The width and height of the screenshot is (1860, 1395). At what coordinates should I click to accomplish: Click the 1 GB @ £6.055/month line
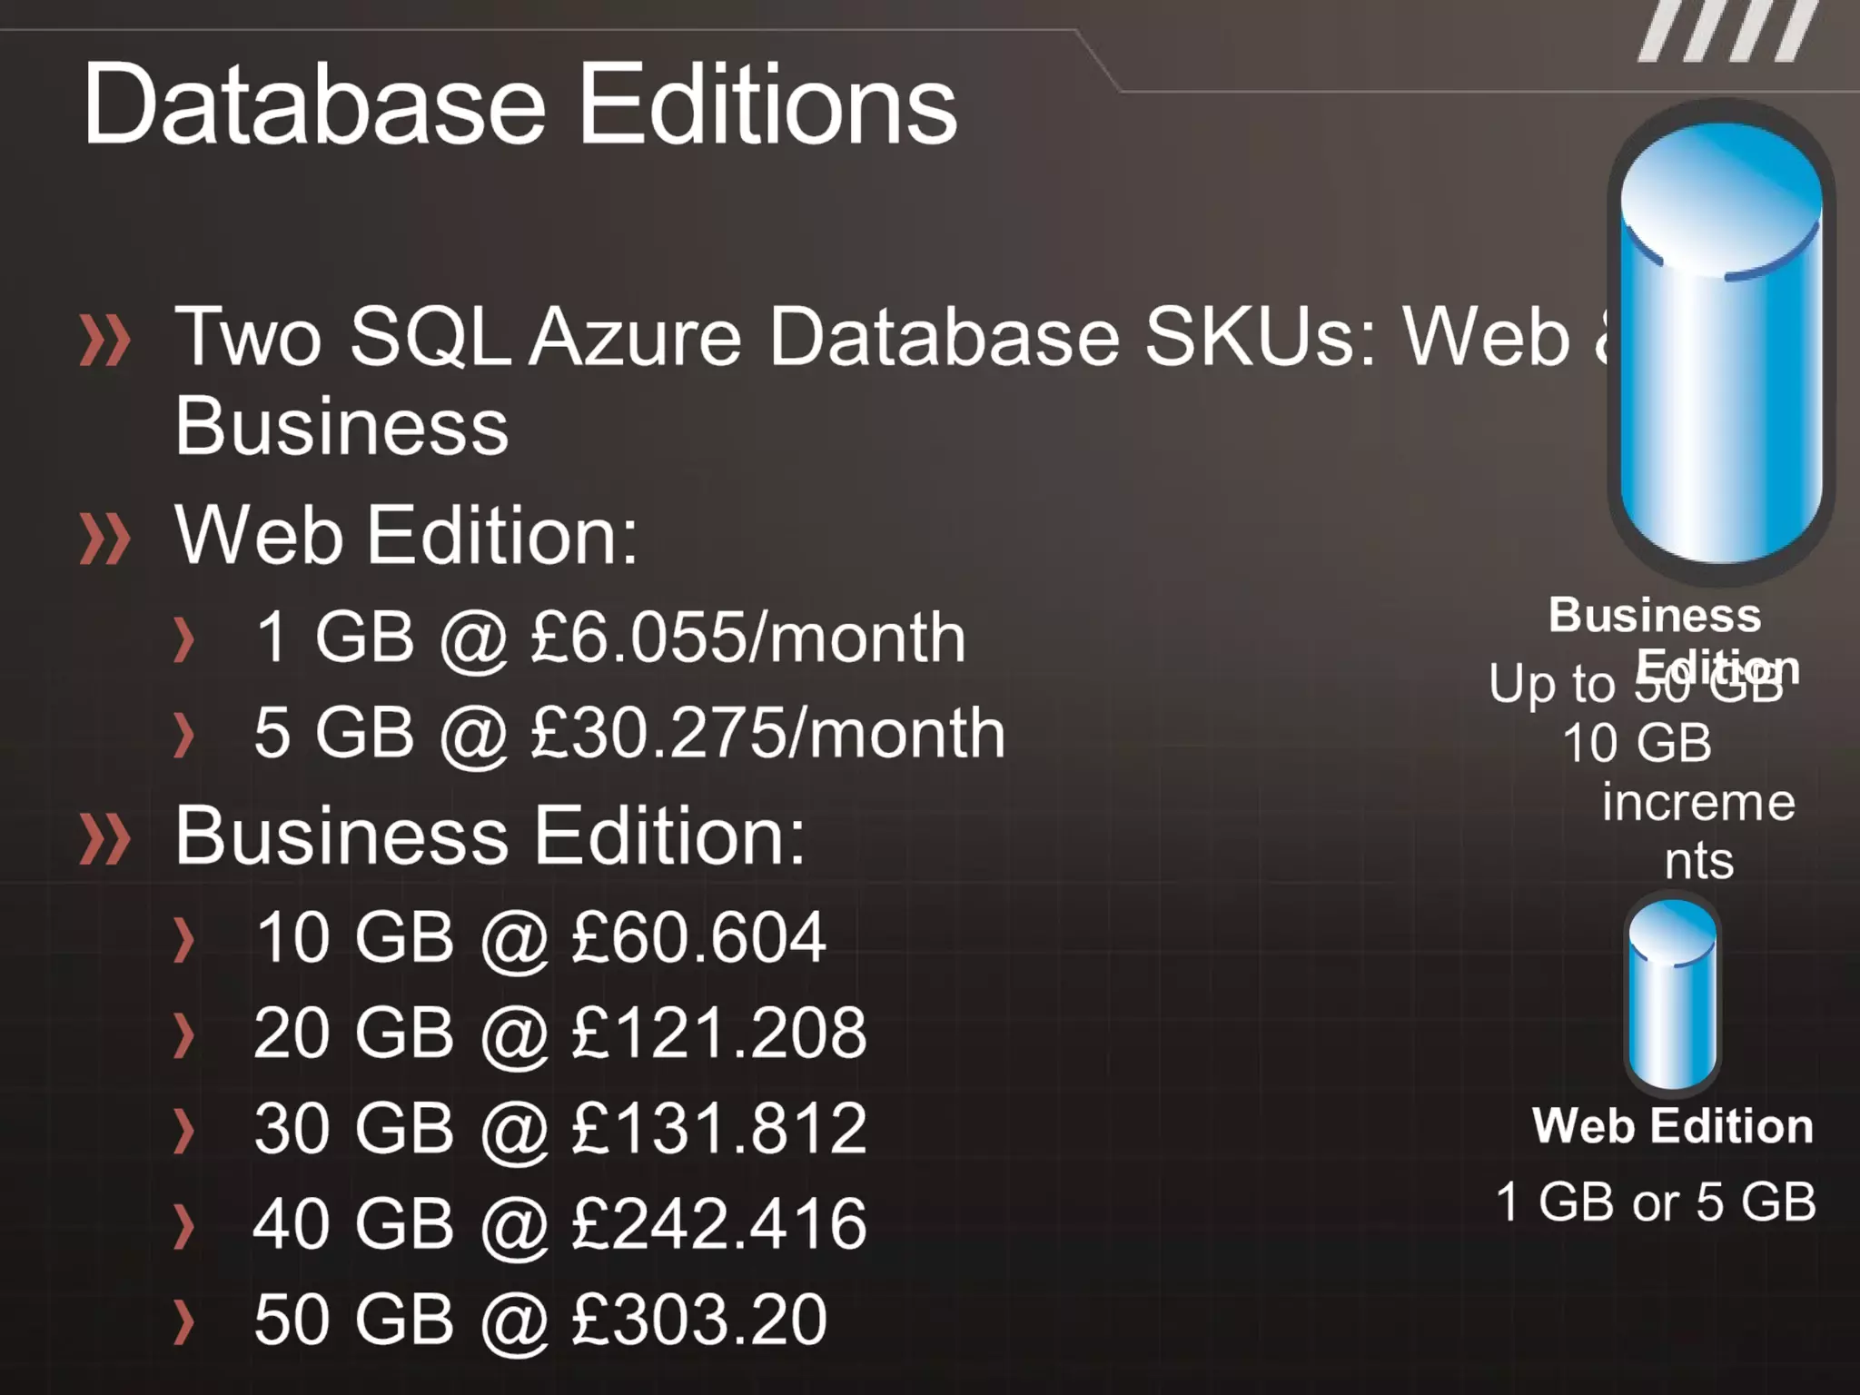click(610, 638)
